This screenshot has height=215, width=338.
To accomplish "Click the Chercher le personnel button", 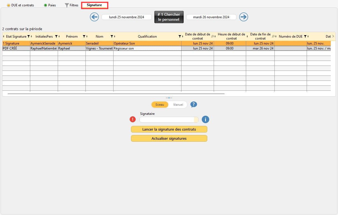I will point(169,17).
